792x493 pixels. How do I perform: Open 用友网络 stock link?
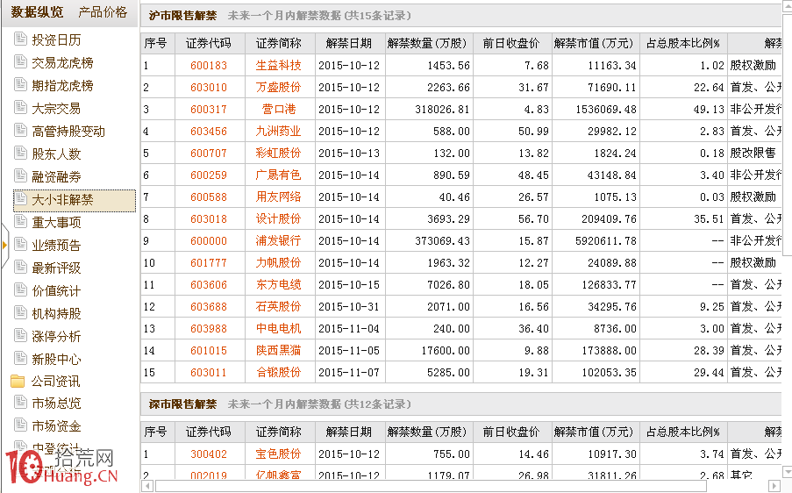[278, 196]
